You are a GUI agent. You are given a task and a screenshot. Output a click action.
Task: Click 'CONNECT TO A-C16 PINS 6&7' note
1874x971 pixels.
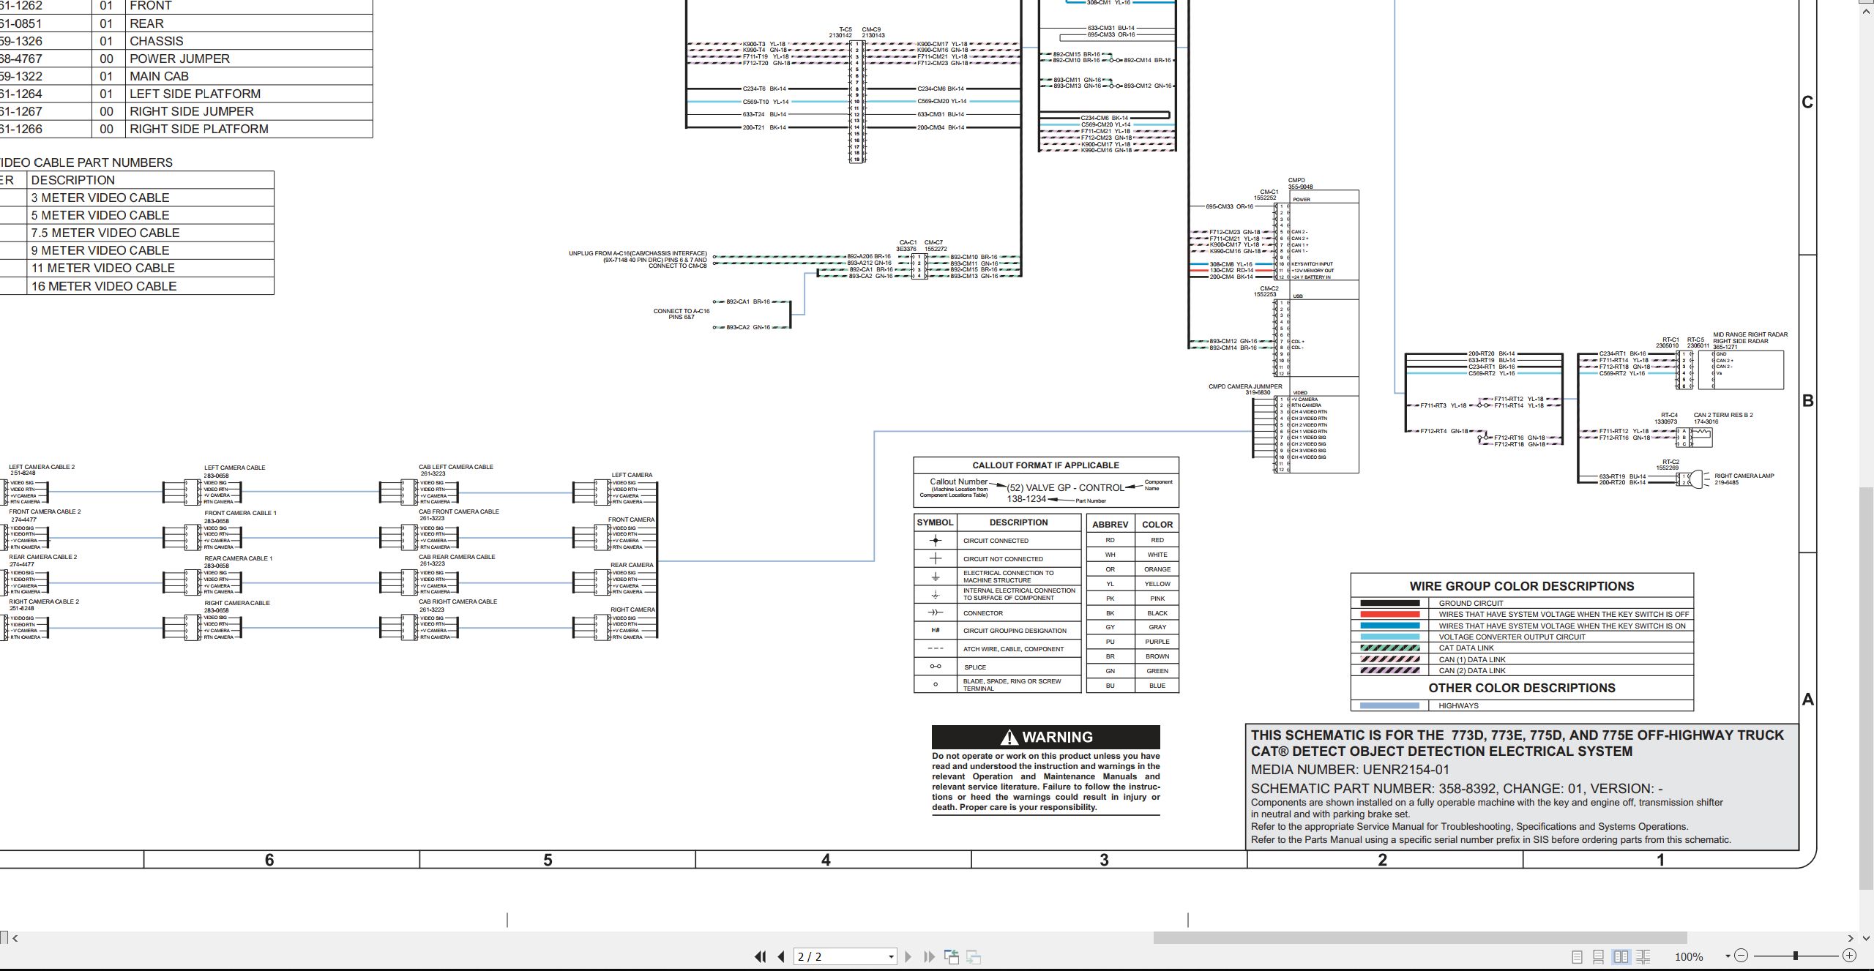[x=682, y=314]
